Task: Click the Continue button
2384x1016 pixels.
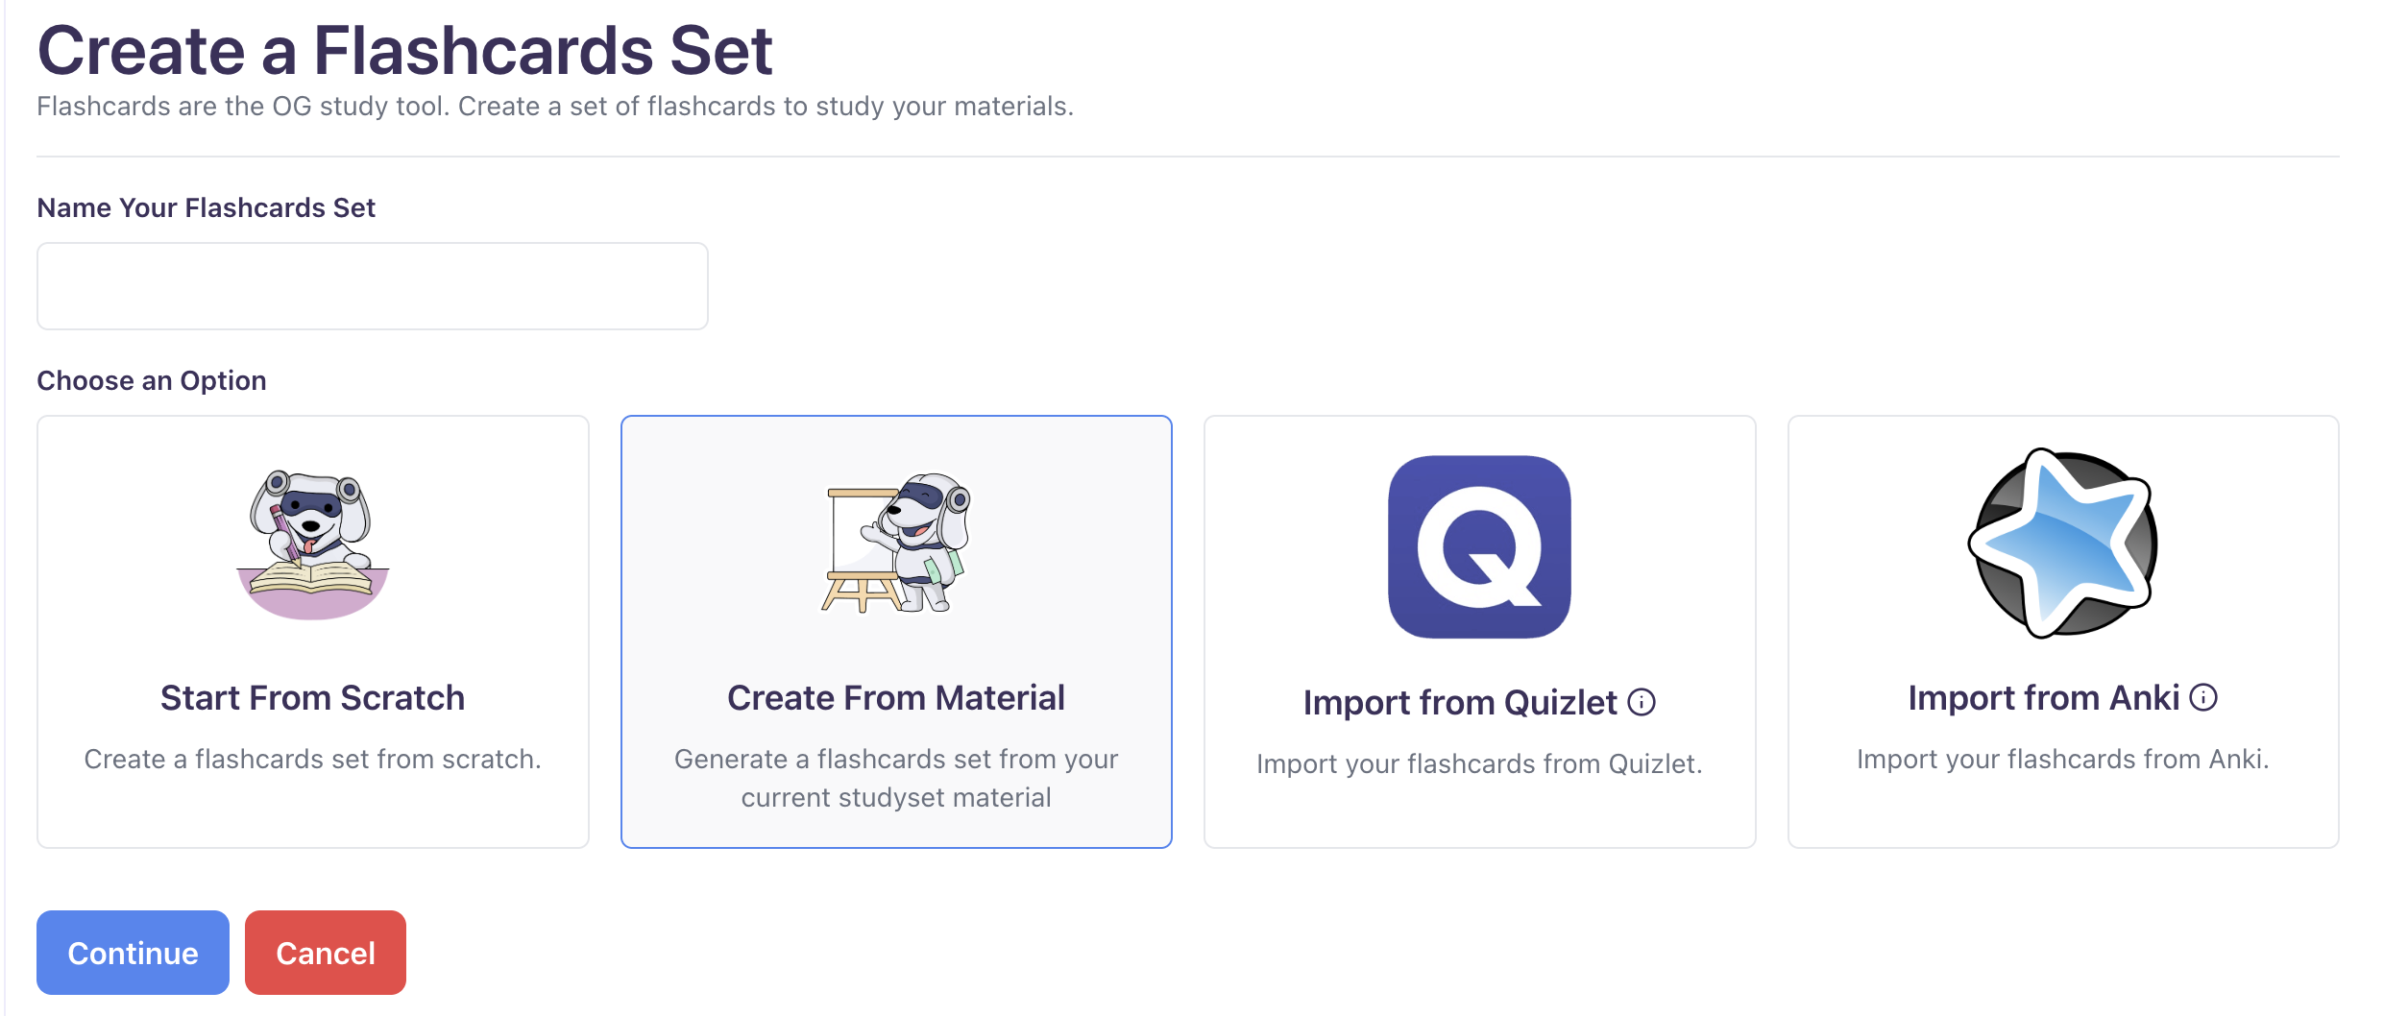Action: pyautogui.click(x=132, y=952)
